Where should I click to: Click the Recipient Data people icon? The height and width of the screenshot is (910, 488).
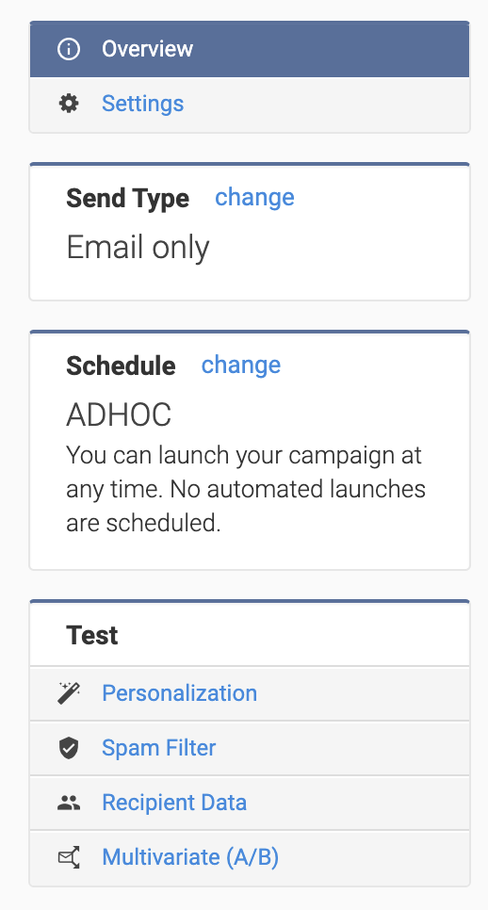tap(69, 803)
